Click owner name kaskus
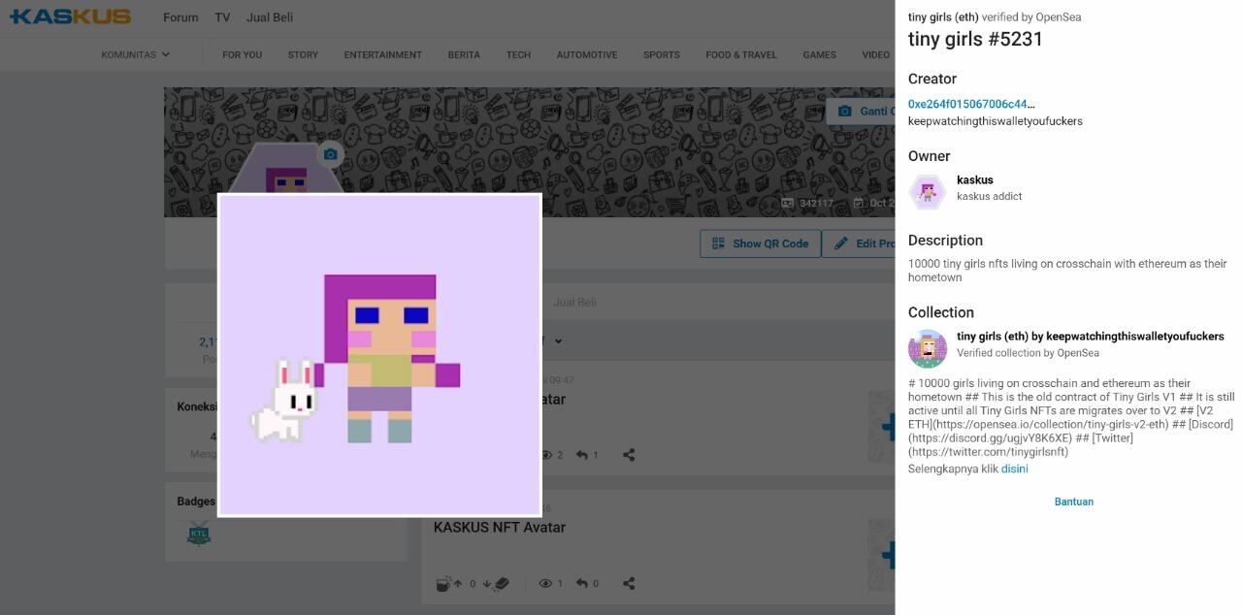The image size is (1242, 615). pyautogui.click(x=974, y=179)
